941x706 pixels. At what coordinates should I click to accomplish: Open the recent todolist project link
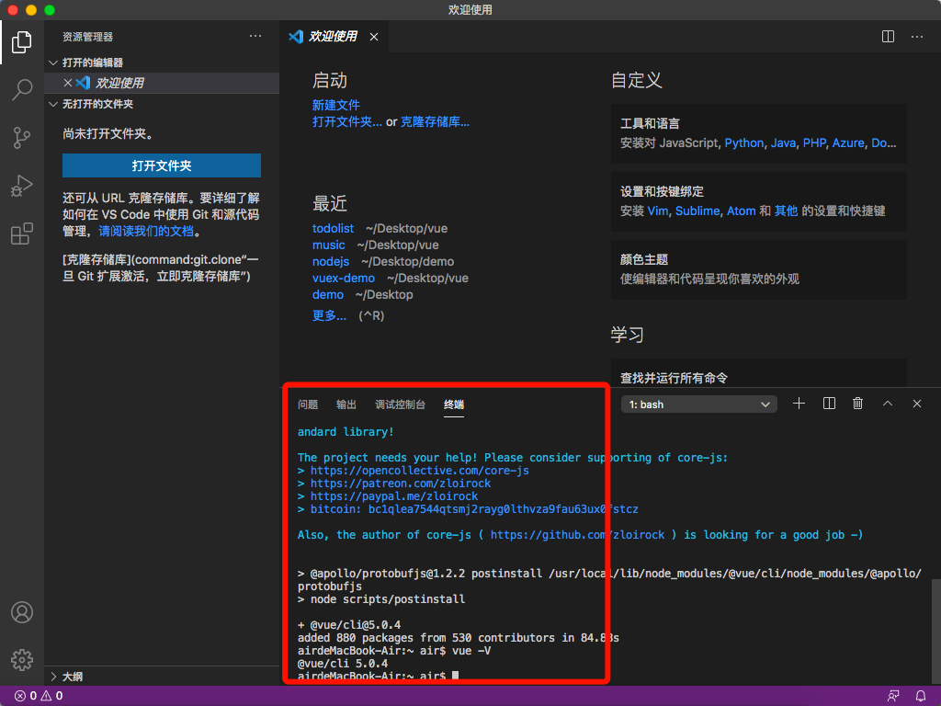(333, 228)
